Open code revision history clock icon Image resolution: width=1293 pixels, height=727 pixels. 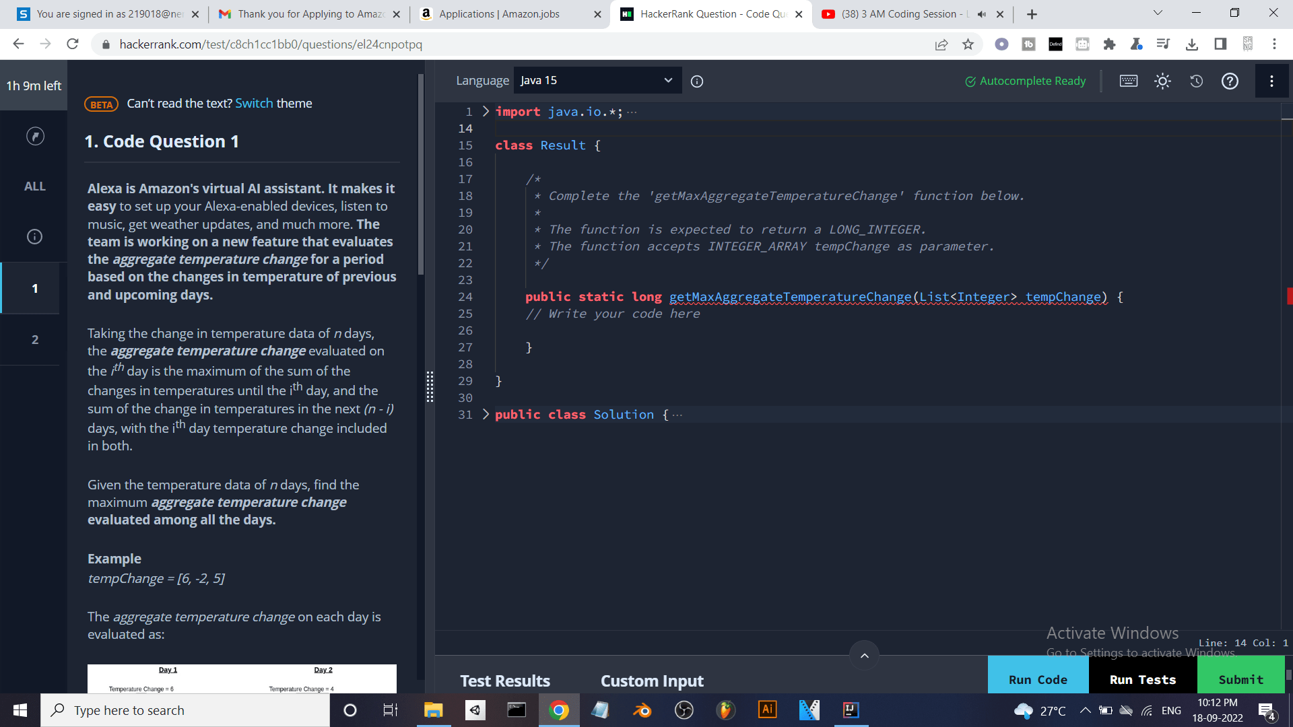pyautogui.click(x=1197, y=81)
